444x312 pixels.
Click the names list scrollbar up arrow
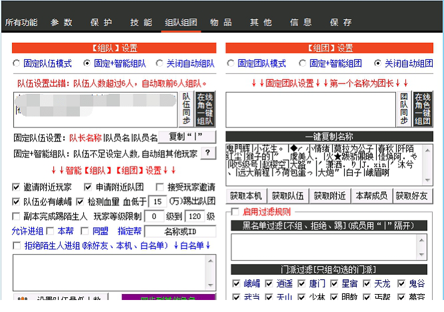click(427, 150)
